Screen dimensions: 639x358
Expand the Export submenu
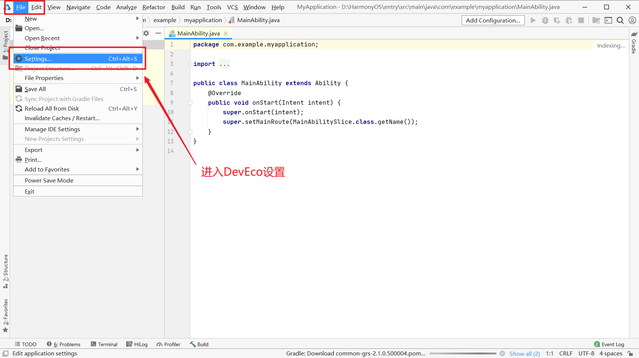78,150
